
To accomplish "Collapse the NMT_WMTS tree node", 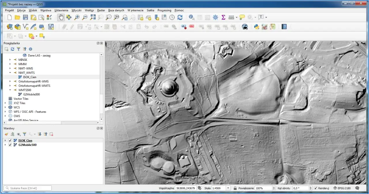I will click(x=10, y=73).
